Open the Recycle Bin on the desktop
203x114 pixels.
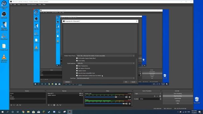coord(197,100)
